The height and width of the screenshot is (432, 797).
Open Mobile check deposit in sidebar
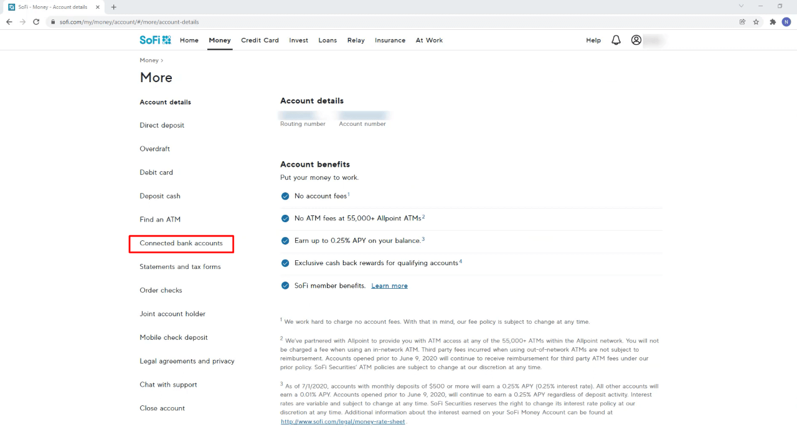click(x=174, y=337)
